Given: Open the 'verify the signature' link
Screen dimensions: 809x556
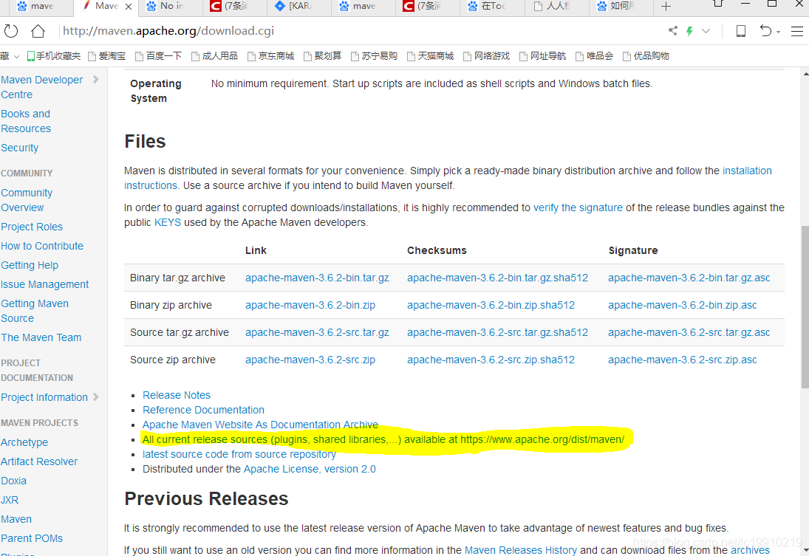Looking at the screenshot, I should (x=578, y=208).
